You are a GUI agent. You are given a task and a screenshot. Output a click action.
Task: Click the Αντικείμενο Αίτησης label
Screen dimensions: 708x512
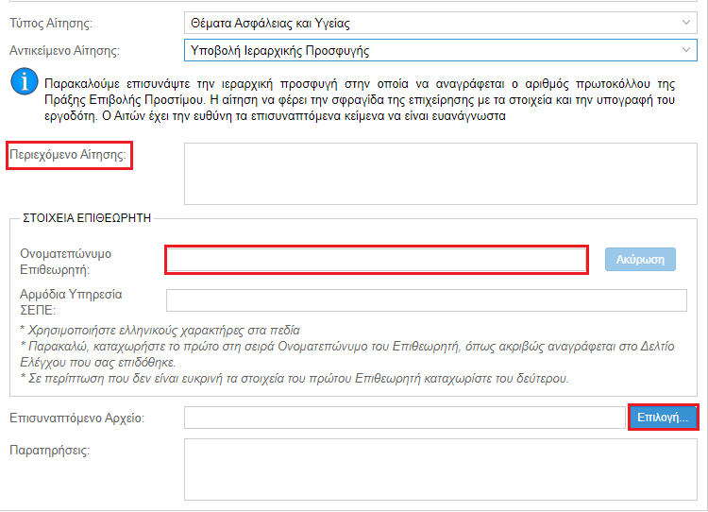tap(64, 51)
